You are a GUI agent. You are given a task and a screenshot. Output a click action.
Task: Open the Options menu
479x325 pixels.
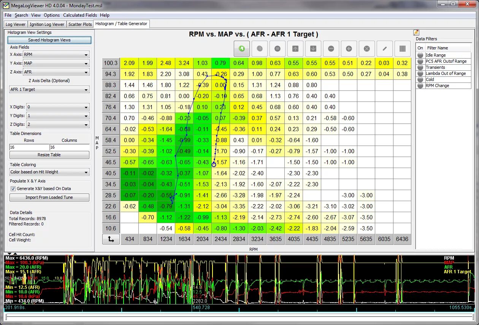click(x=52, y=15)
